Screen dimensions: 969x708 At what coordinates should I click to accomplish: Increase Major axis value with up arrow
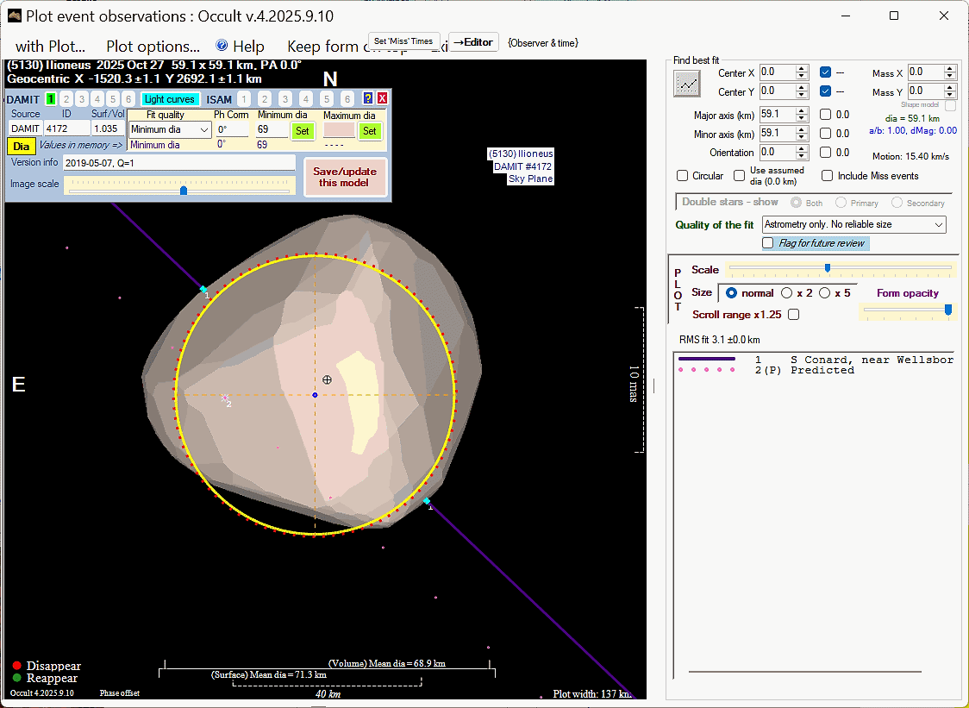[x=802, y=110]
